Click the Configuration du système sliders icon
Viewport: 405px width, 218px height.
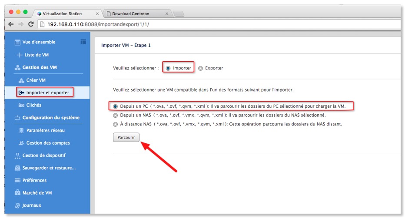pos(17,118)
